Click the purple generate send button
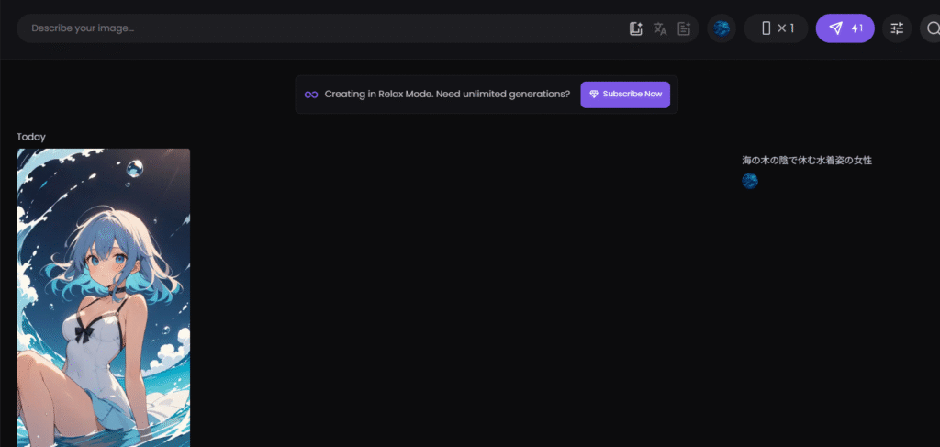Viewport: 940px width, 447px height. coord(845,28)
